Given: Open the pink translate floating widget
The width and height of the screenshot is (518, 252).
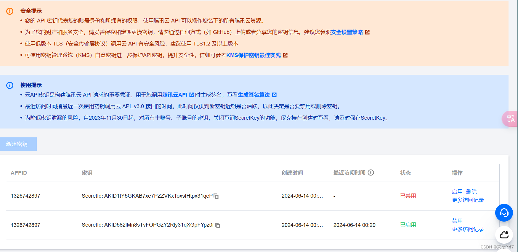Looking at the screenshot, I should 510,119.
